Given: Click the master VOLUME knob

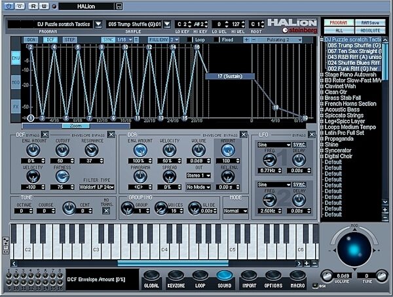Looking at the screenshot, I should coord(327,276).
